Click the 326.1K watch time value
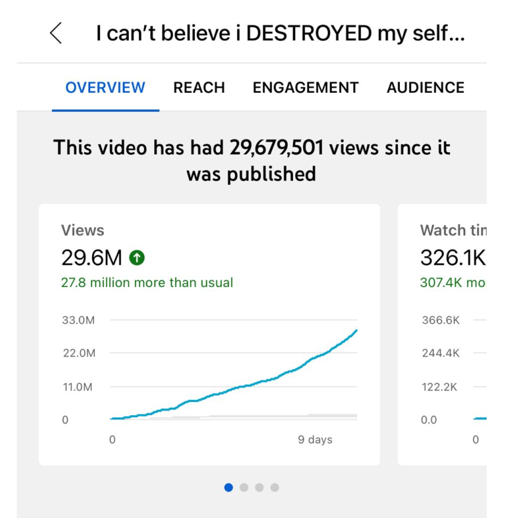514x518 pixels. pos(453,257)
